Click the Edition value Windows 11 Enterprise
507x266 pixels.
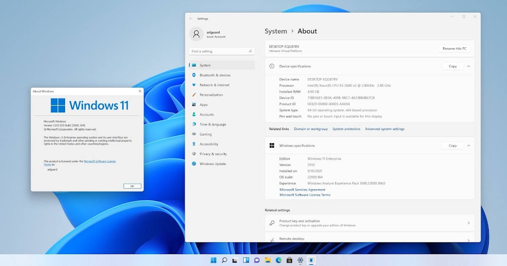pyautogui.click(x=324, y=159)
